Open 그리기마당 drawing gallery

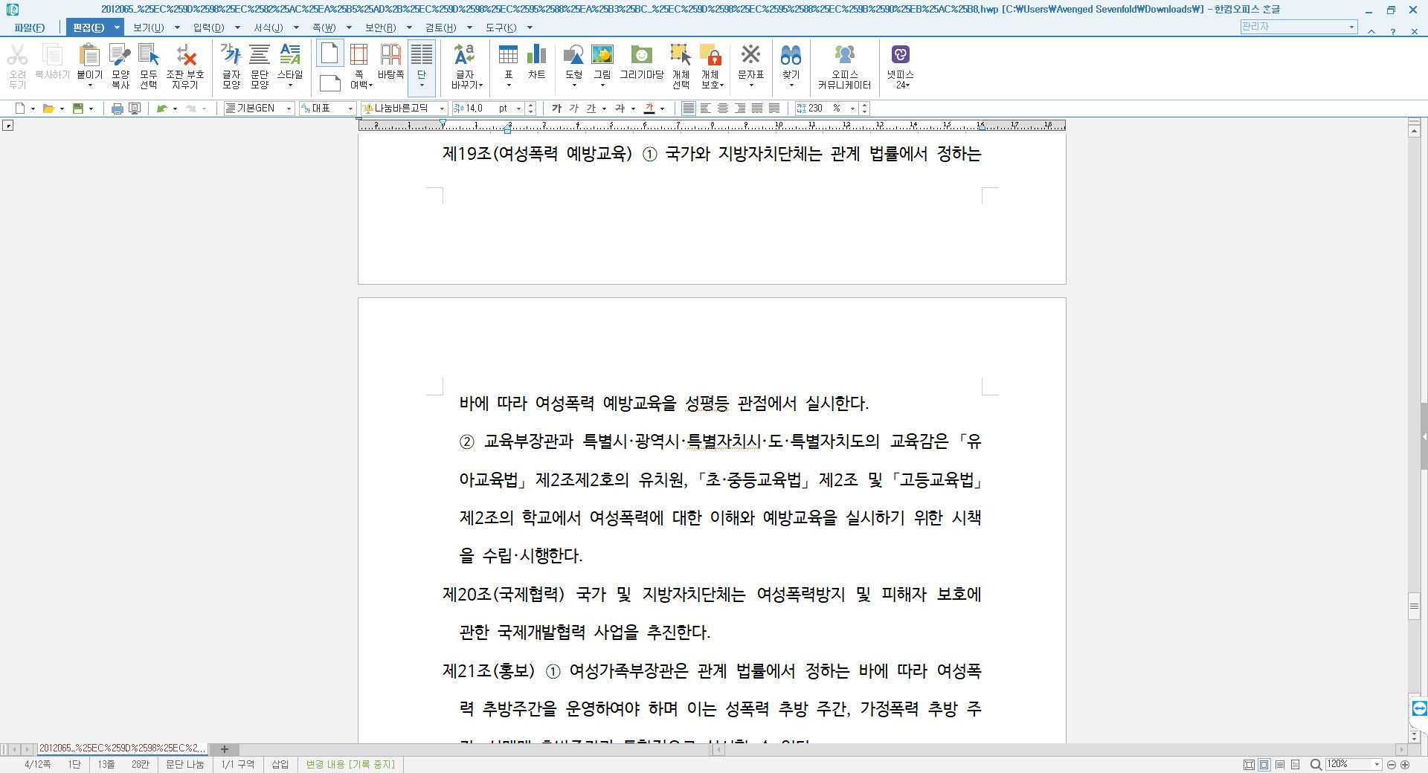[641, 62]
